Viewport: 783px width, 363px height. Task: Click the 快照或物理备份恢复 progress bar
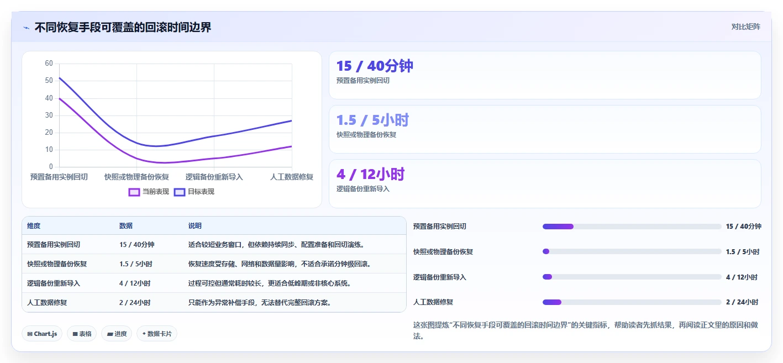[632, 251]
